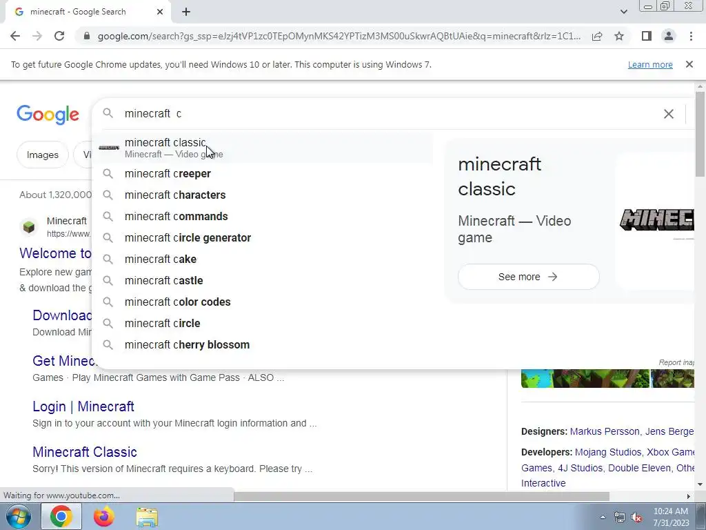Choose the minecraft cherry blossom suggestion
The height and width of the screenshot is (530, 706).
coord(263,345)
